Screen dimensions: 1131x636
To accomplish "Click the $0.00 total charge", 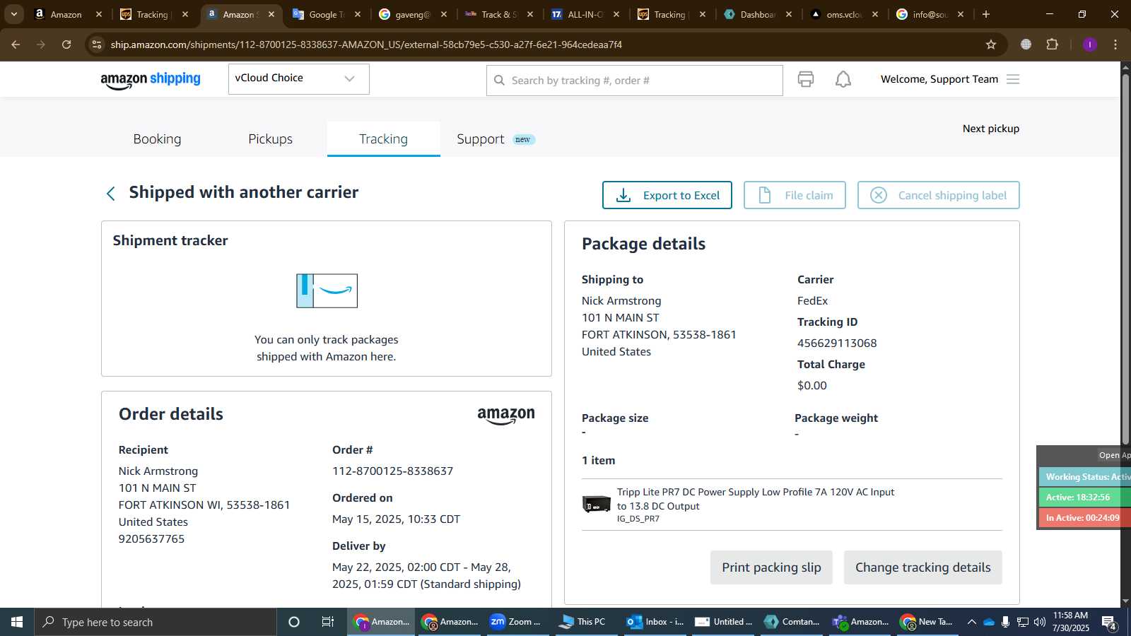I will (x=811, y=386).
